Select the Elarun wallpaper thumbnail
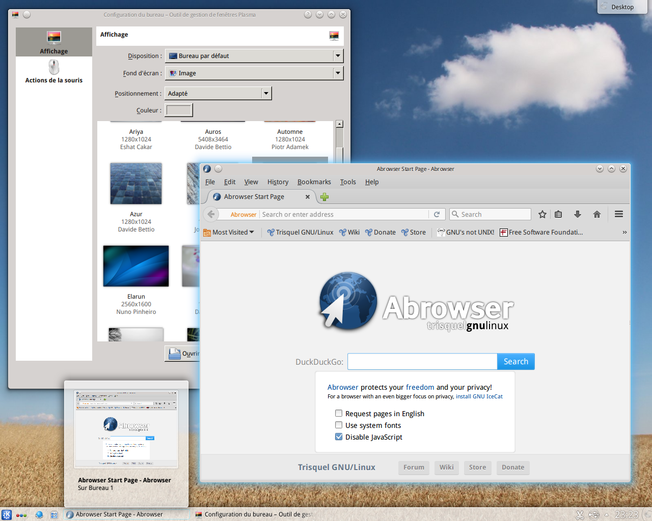 [x=136, y=266]
